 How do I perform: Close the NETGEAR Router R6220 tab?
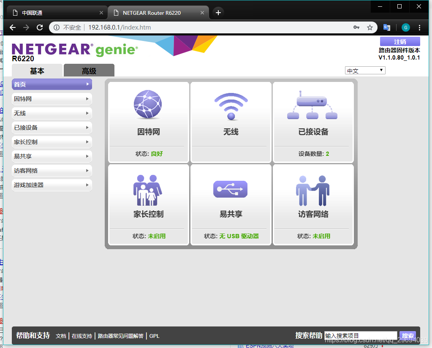202,13
